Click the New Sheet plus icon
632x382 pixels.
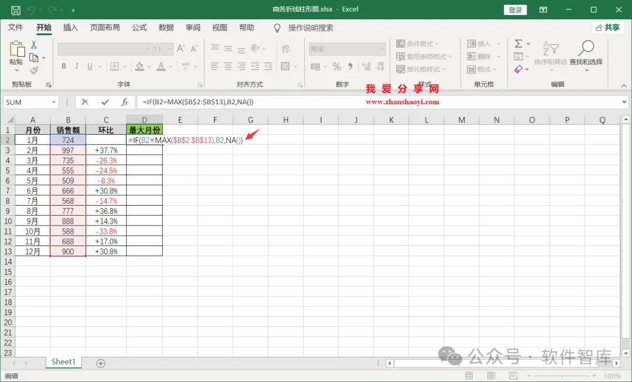tap(101, 363)
